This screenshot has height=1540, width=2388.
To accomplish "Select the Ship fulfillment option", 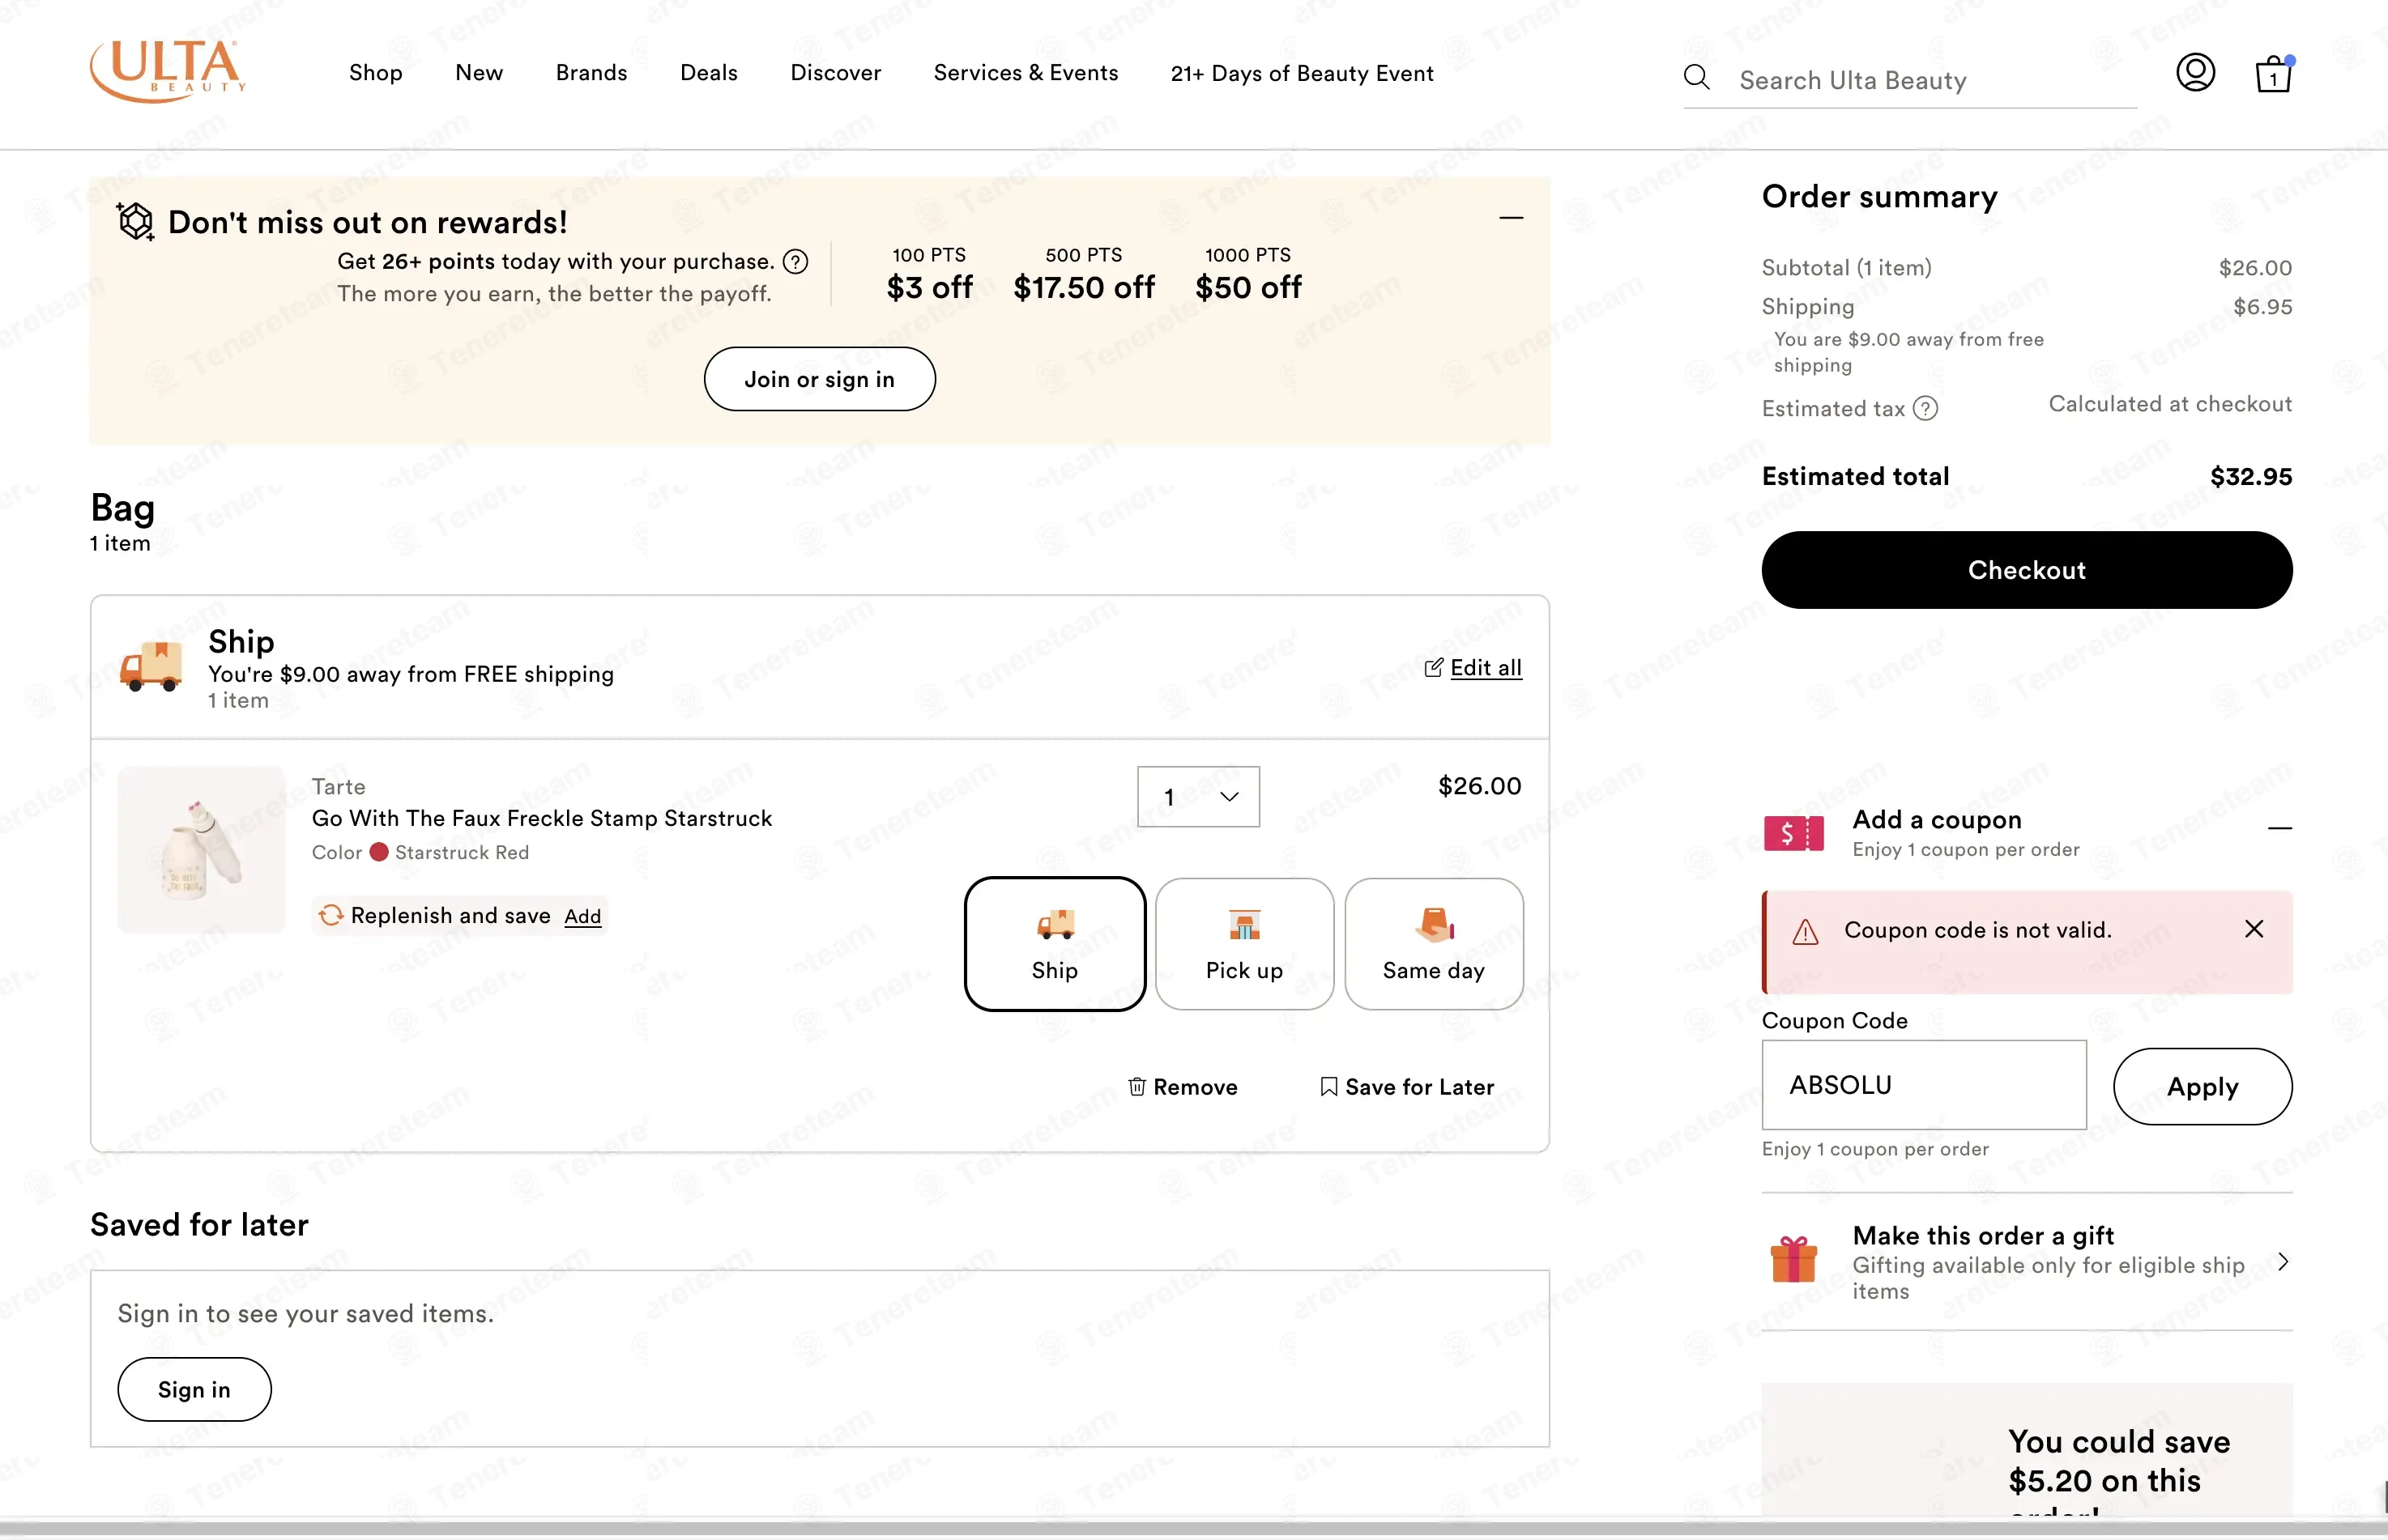I will (x=1055, y=944).
